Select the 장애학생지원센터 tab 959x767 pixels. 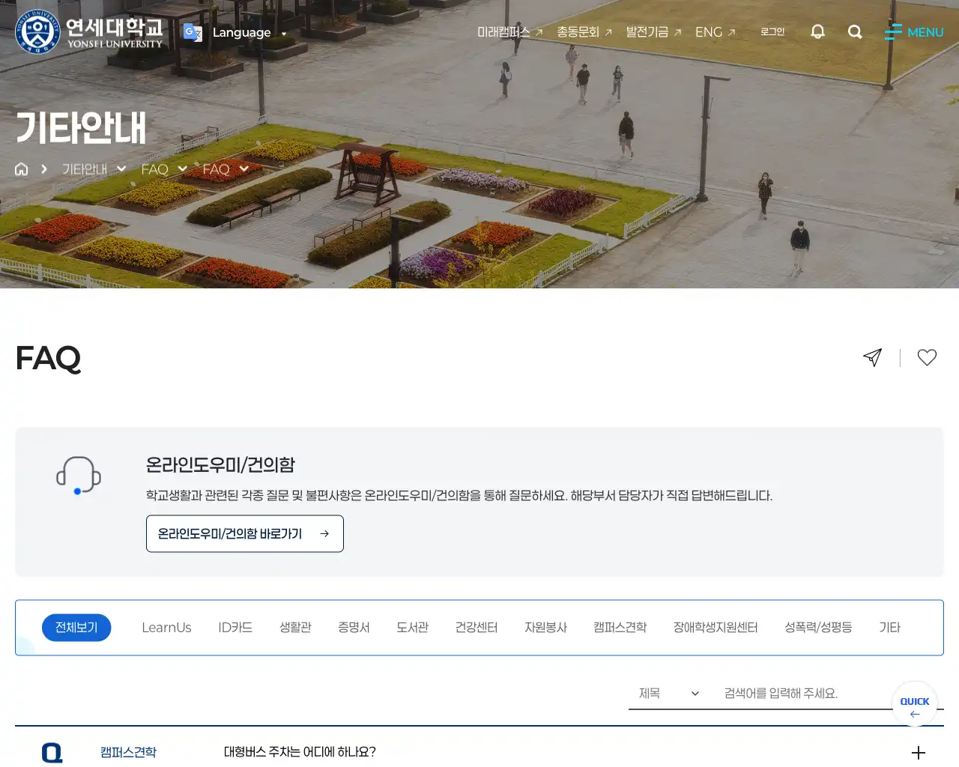pos(716,628)
